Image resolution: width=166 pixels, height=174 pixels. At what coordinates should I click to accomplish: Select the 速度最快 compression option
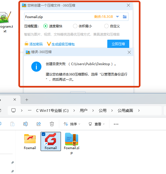[53, 26]
